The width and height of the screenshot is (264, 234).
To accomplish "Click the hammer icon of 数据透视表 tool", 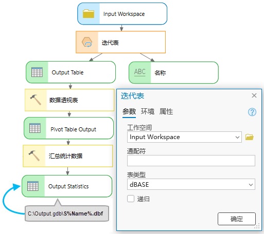I will click(36, 100).
